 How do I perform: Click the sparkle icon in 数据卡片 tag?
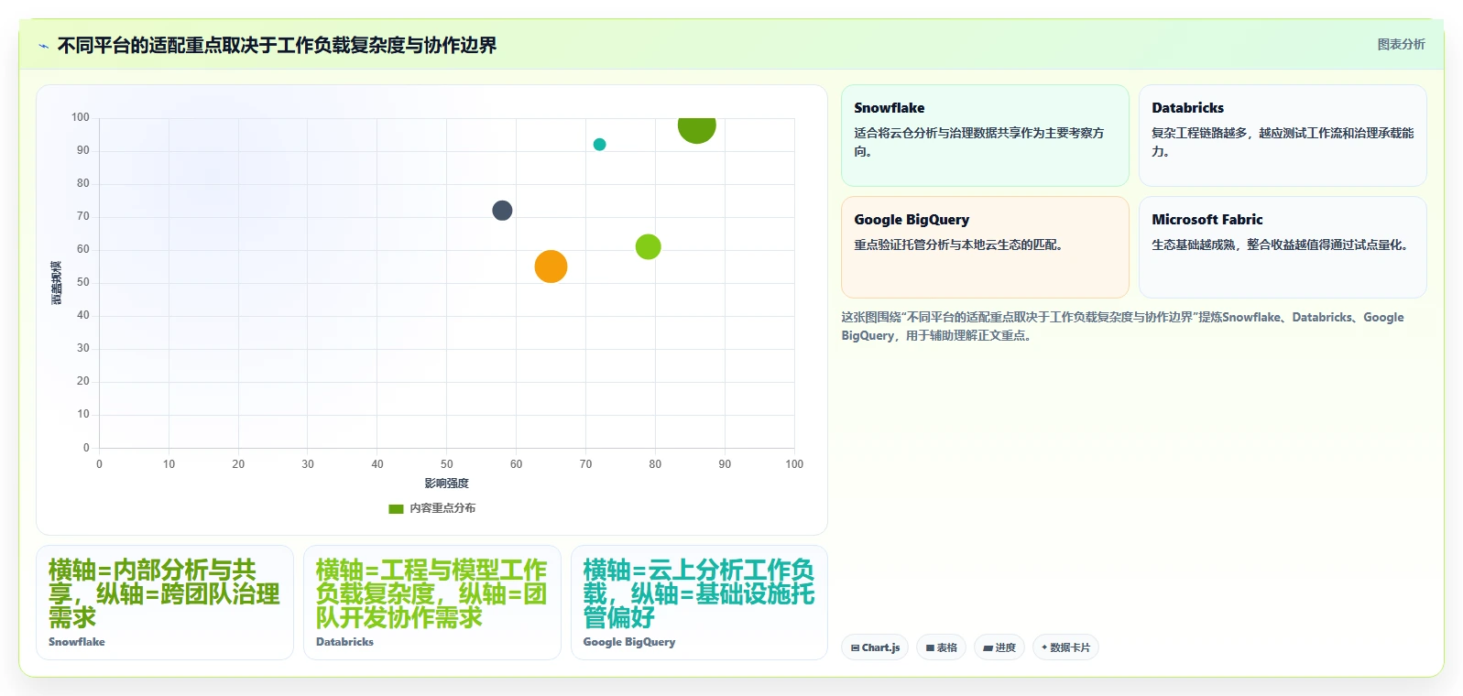click(1044, 647)
